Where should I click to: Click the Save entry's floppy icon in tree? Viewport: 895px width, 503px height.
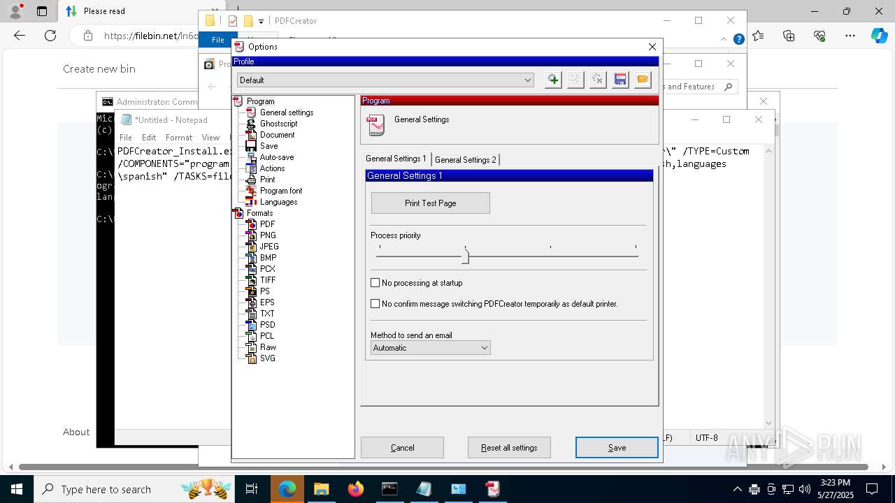point(251,146)
